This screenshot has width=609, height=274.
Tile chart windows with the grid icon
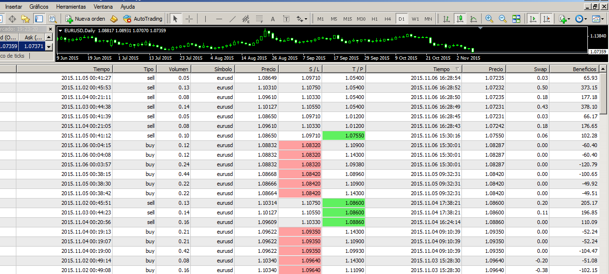(516, 19)
